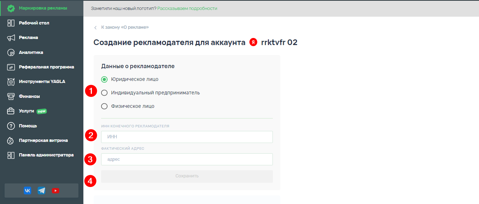This screenshot has height=204, width=479.
Task: Open the VK social link icon
Action: 28,191
